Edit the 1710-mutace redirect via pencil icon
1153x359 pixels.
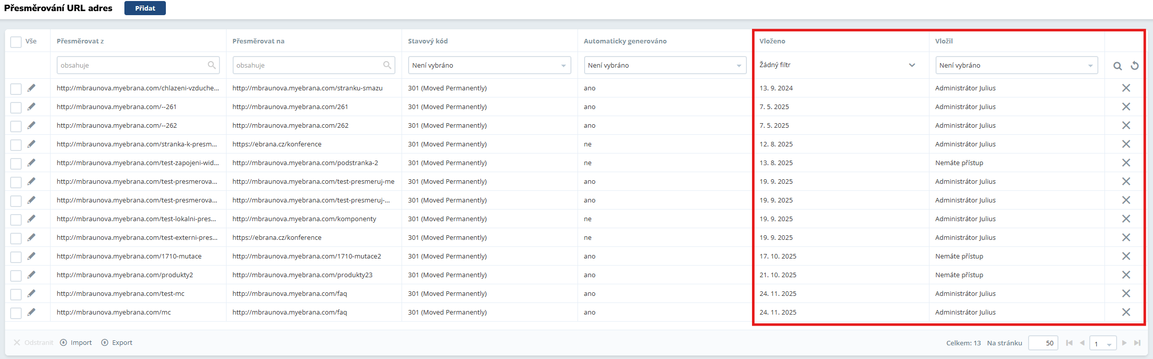(31, 256)
